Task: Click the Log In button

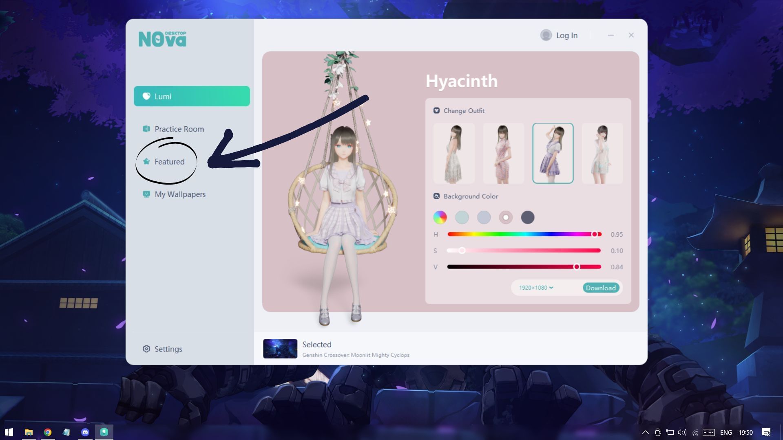Action: (x=567, y=35)
